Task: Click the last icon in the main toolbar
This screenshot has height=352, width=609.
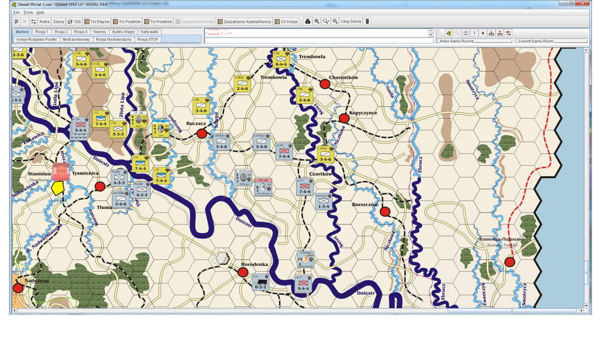Action: point(367,21)
